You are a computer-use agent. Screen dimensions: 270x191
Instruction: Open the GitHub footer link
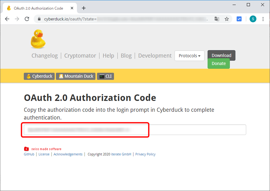coord(29,154)
